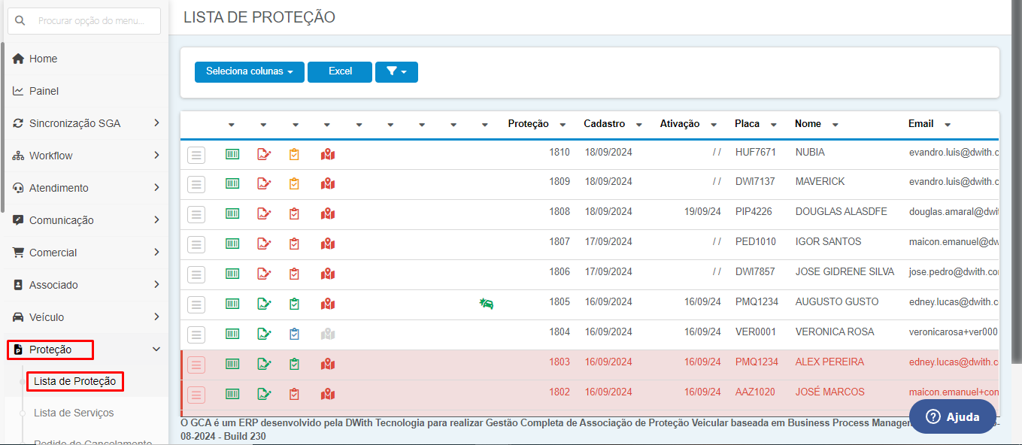
Task: Expand the Comercial sidebar menu
Action: point(86,253)
